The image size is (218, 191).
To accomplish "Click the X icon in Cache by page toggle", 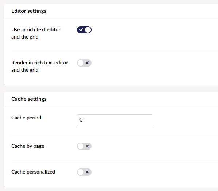I will click(x=87, y=146).
